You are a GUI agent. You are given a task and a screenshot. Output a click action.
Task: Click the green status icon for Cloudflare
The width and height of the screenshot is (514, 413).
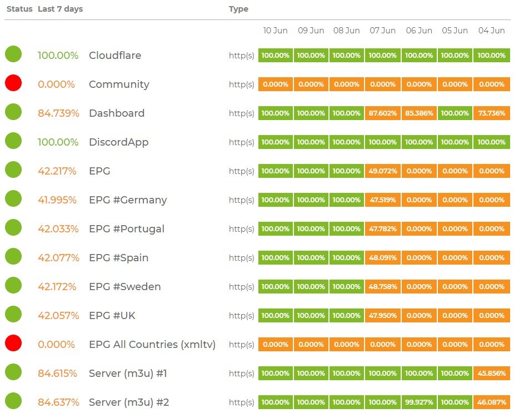click(x=13, y=54)
